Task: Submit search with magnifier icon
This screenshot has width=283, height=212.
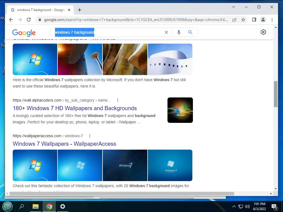Action: point(190,32)
